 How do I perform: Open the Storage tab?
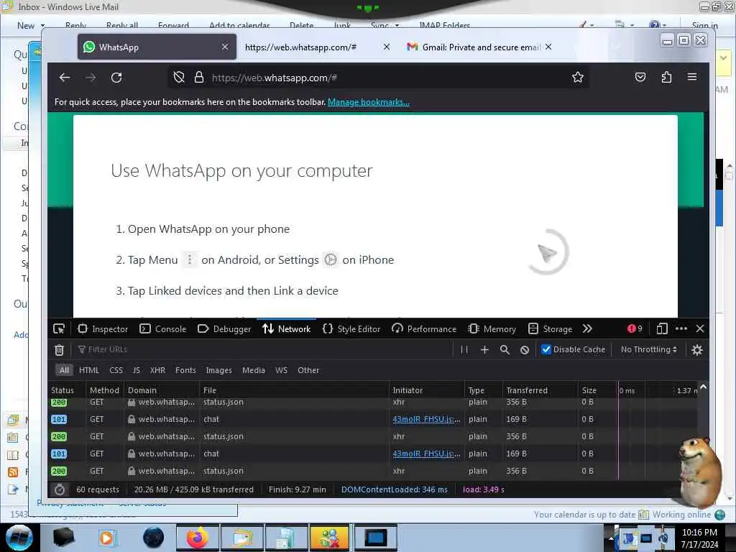click(x=550, y=329)
